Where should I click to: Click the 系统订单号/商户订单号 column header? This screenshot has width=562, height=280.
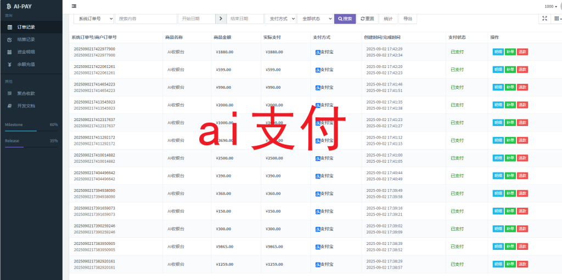point(94,37)
